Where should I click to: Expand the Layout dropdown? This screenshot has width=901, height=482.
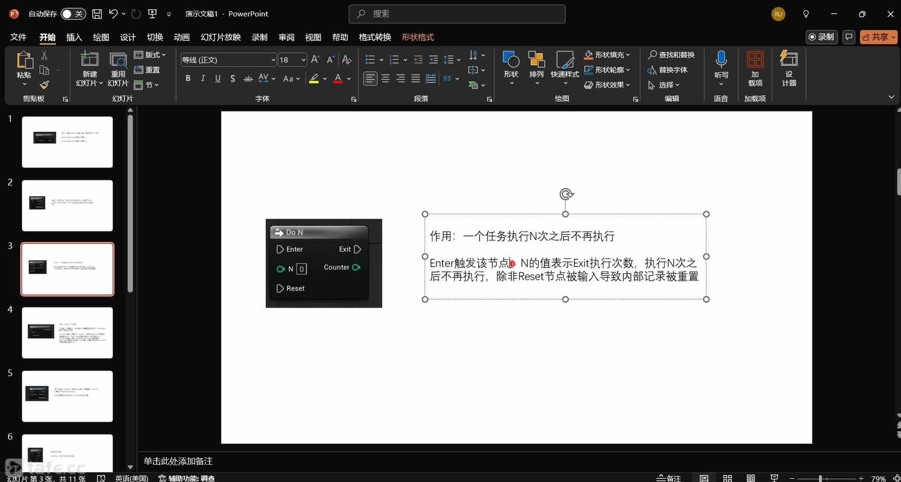pos(150,55)
